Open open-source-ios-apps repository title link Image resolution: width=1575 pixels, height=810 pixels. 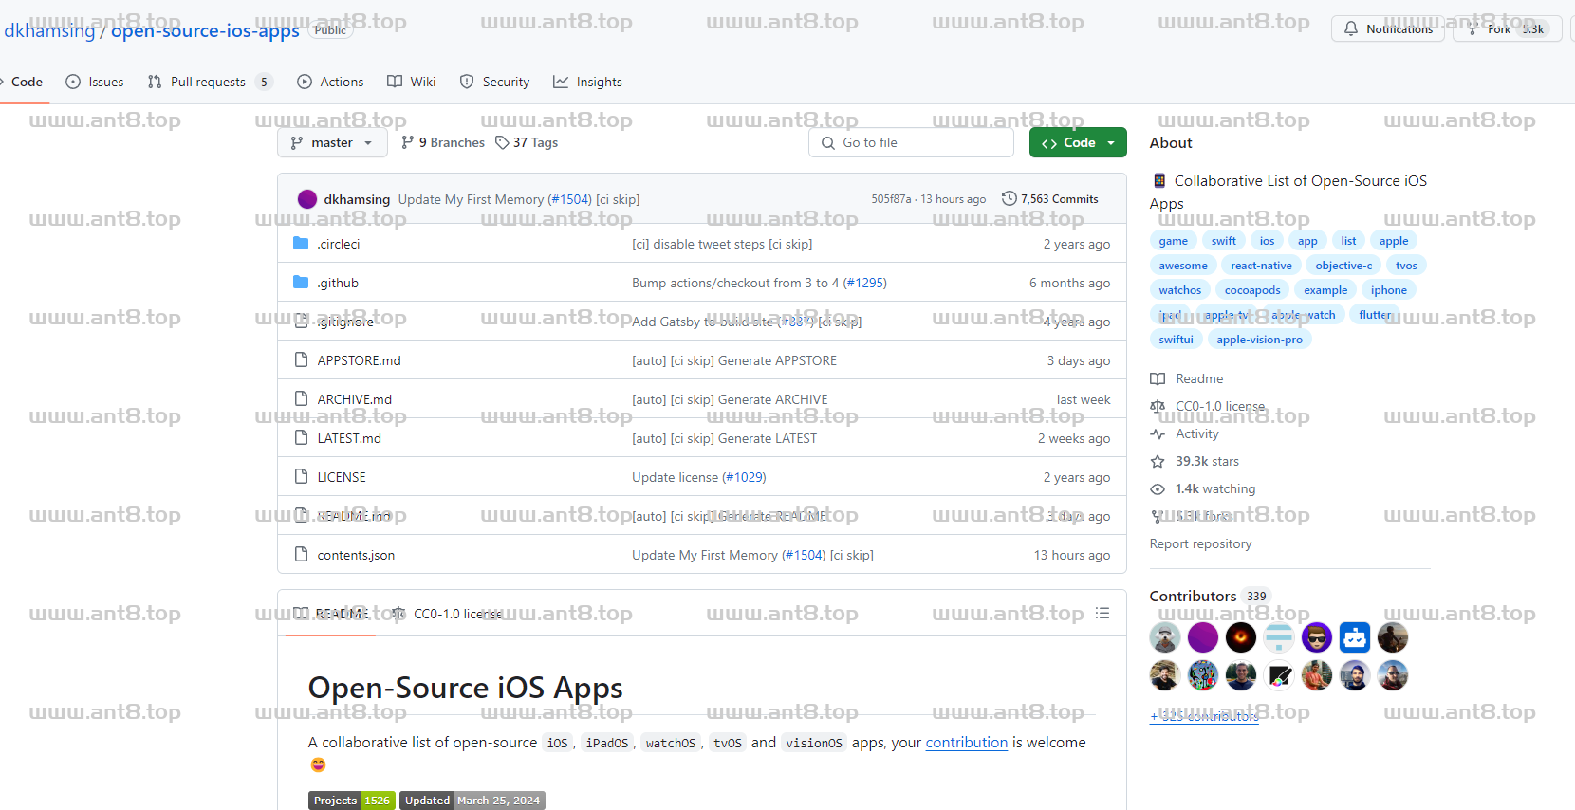[205, 30]
